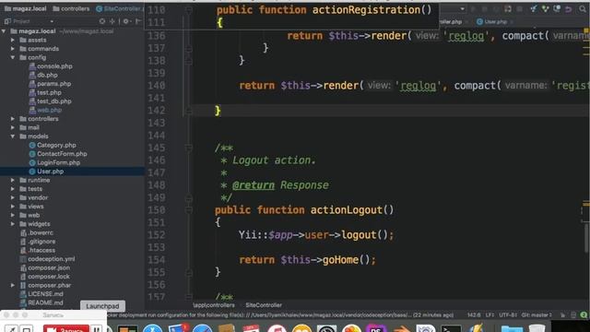Expand the controllers folder in tree
Viewport: 590px width, 332px height.
pos(13,119)
